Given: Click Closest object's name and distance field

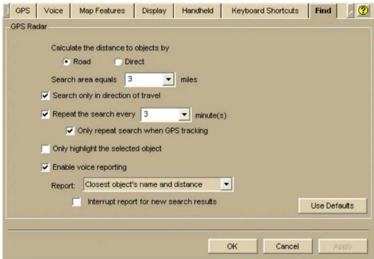Looking at the screenshot, I should (x=152, y=184).
